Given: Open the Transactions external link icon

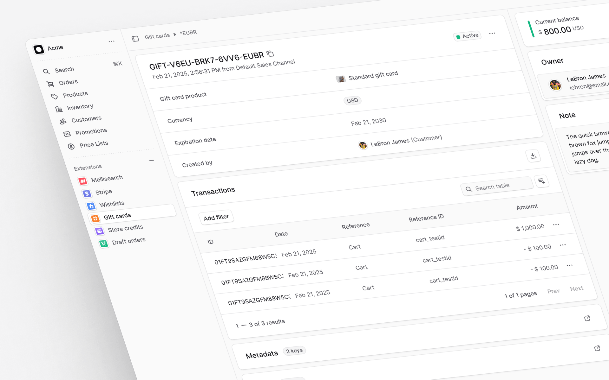Looking at the screenshot, I should 587,318.
